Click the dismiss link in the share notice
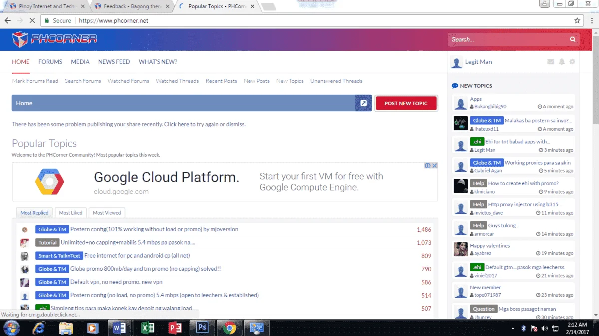Viewport: 599px width, 336px height. (x=235, y=124)
